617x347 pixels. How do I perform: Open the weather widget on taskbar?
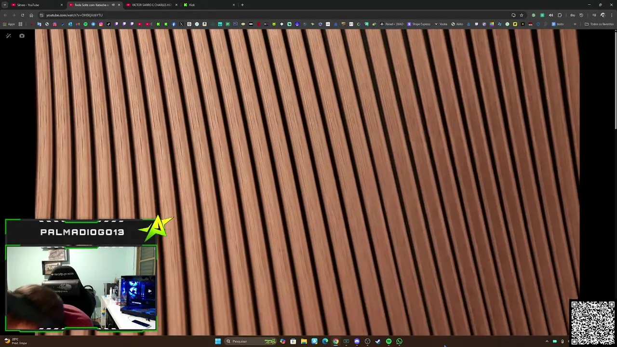point(14,341)
